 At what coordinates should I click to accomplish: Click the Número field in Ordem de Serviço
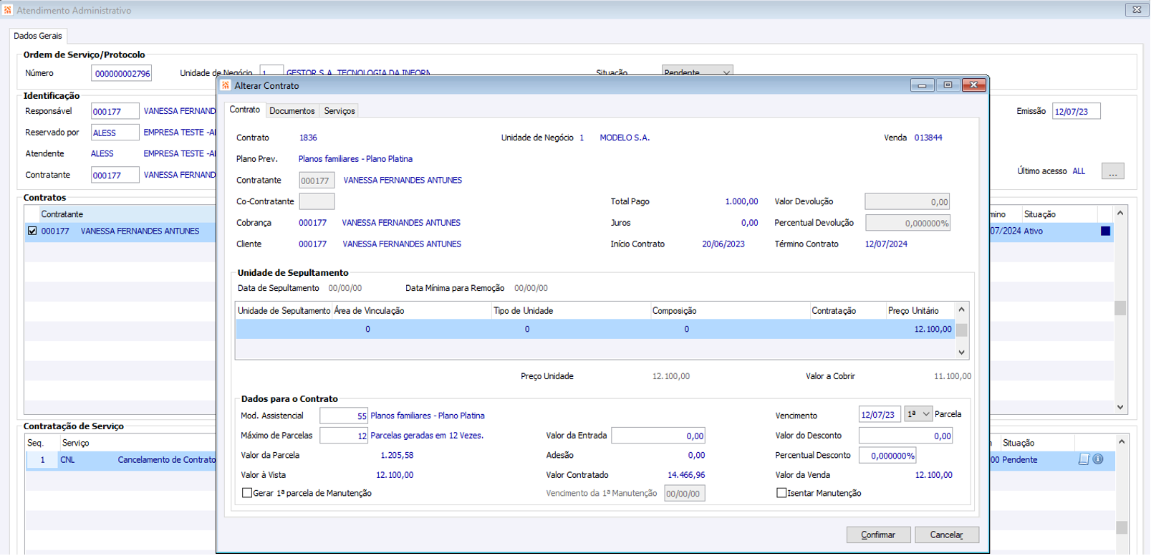coord(122,73)
